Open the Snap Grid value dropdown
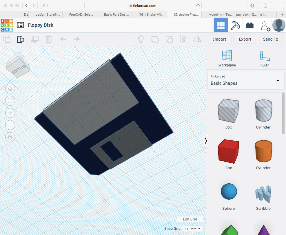The height and width of the screenshot is (235, 286). tap(192, 229)
